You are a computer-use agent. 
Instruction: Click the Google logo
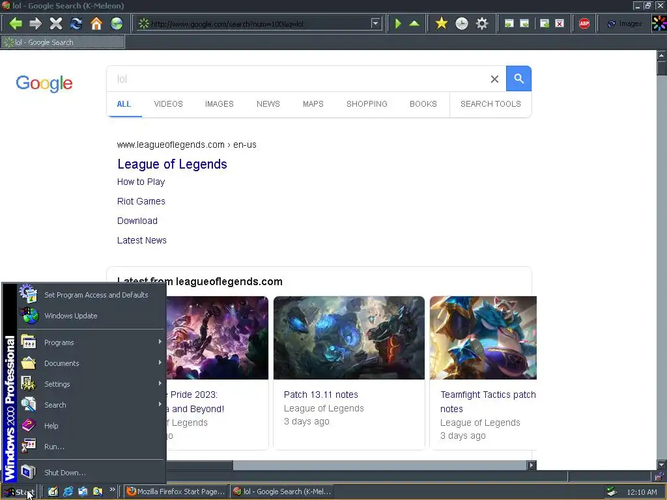(44, 83)
